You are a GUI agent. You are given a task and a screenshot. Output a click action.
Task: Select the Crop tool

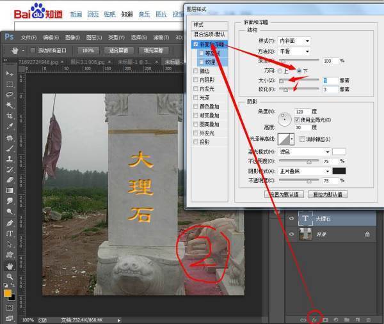pos(10,116)
